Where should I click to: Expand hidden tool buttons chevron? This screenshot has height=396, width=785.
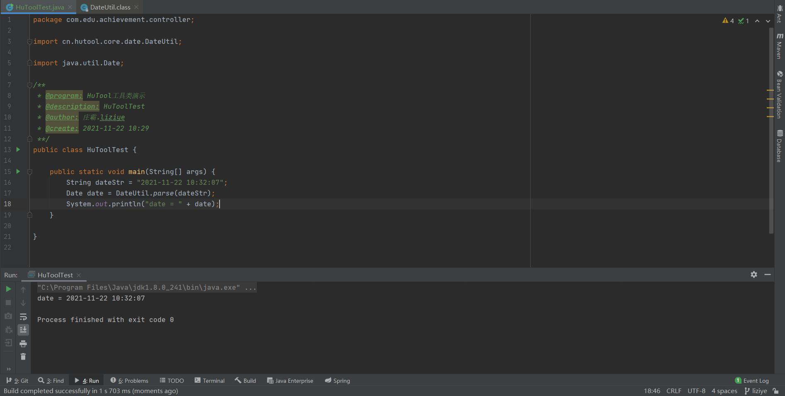(8, 369)
